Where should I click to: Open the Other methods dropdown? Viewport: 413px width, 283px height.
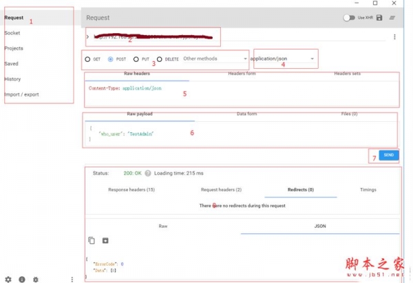point(215,59)
